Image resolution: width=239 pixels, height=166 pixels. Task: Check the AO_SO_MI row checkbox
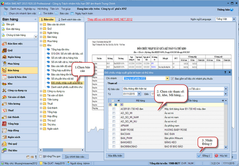[x=114, y=113]
